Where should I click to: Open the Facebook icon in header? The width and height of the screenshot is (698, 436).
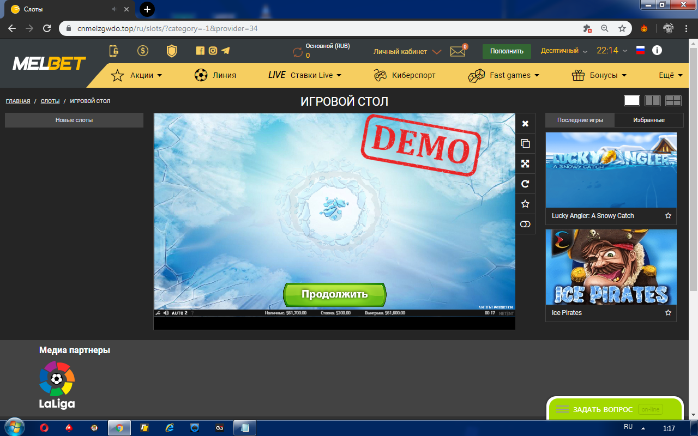200,51
